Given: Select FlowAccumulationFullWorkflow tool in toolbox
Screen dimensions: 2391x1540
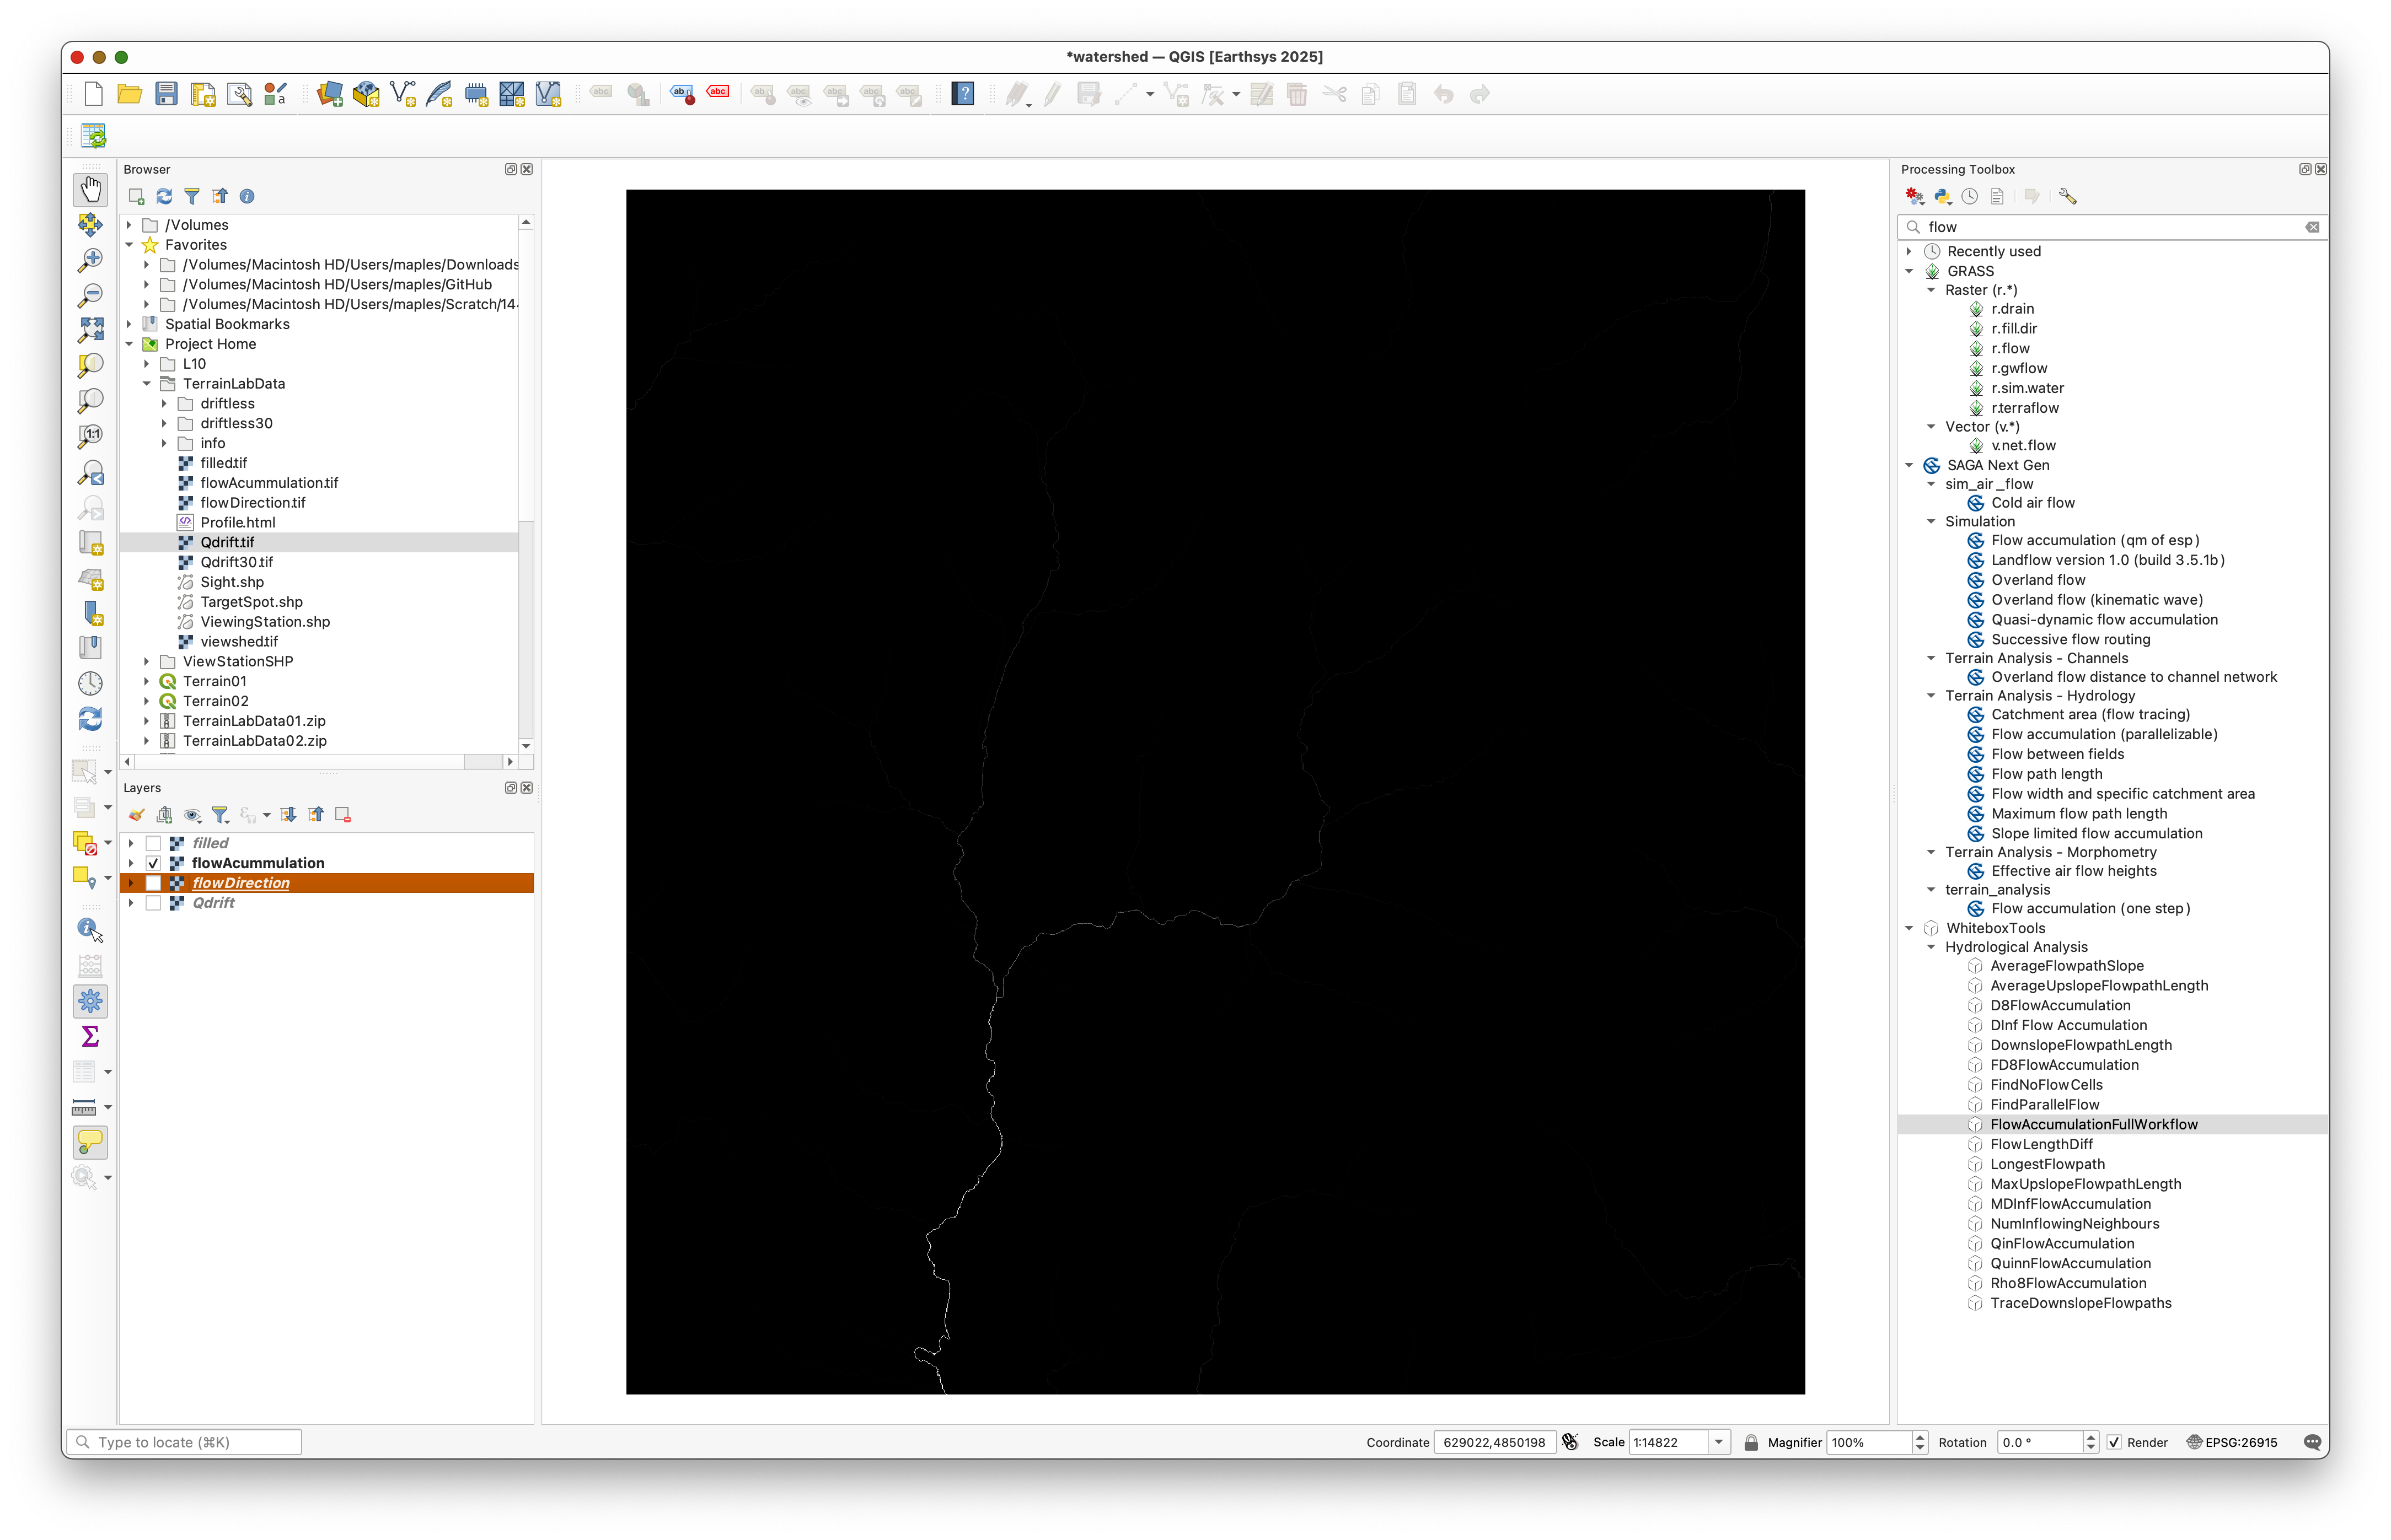Looking at the screenshot, I should tap(2093, 1124).
